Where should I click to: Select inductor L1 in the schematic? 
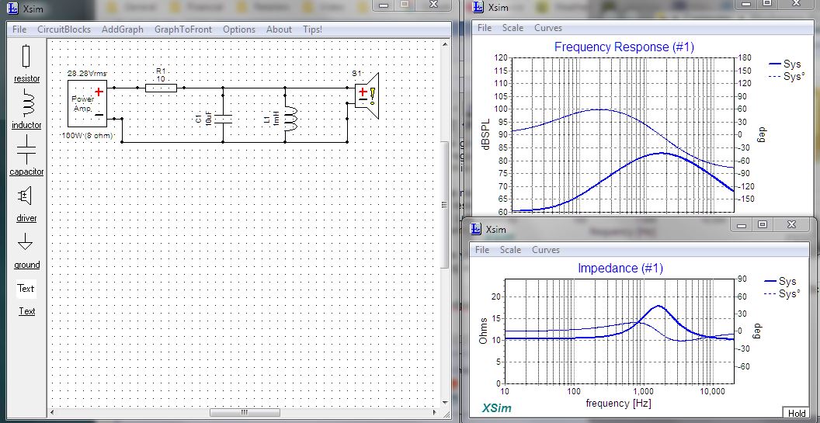(x=289, y=120)
